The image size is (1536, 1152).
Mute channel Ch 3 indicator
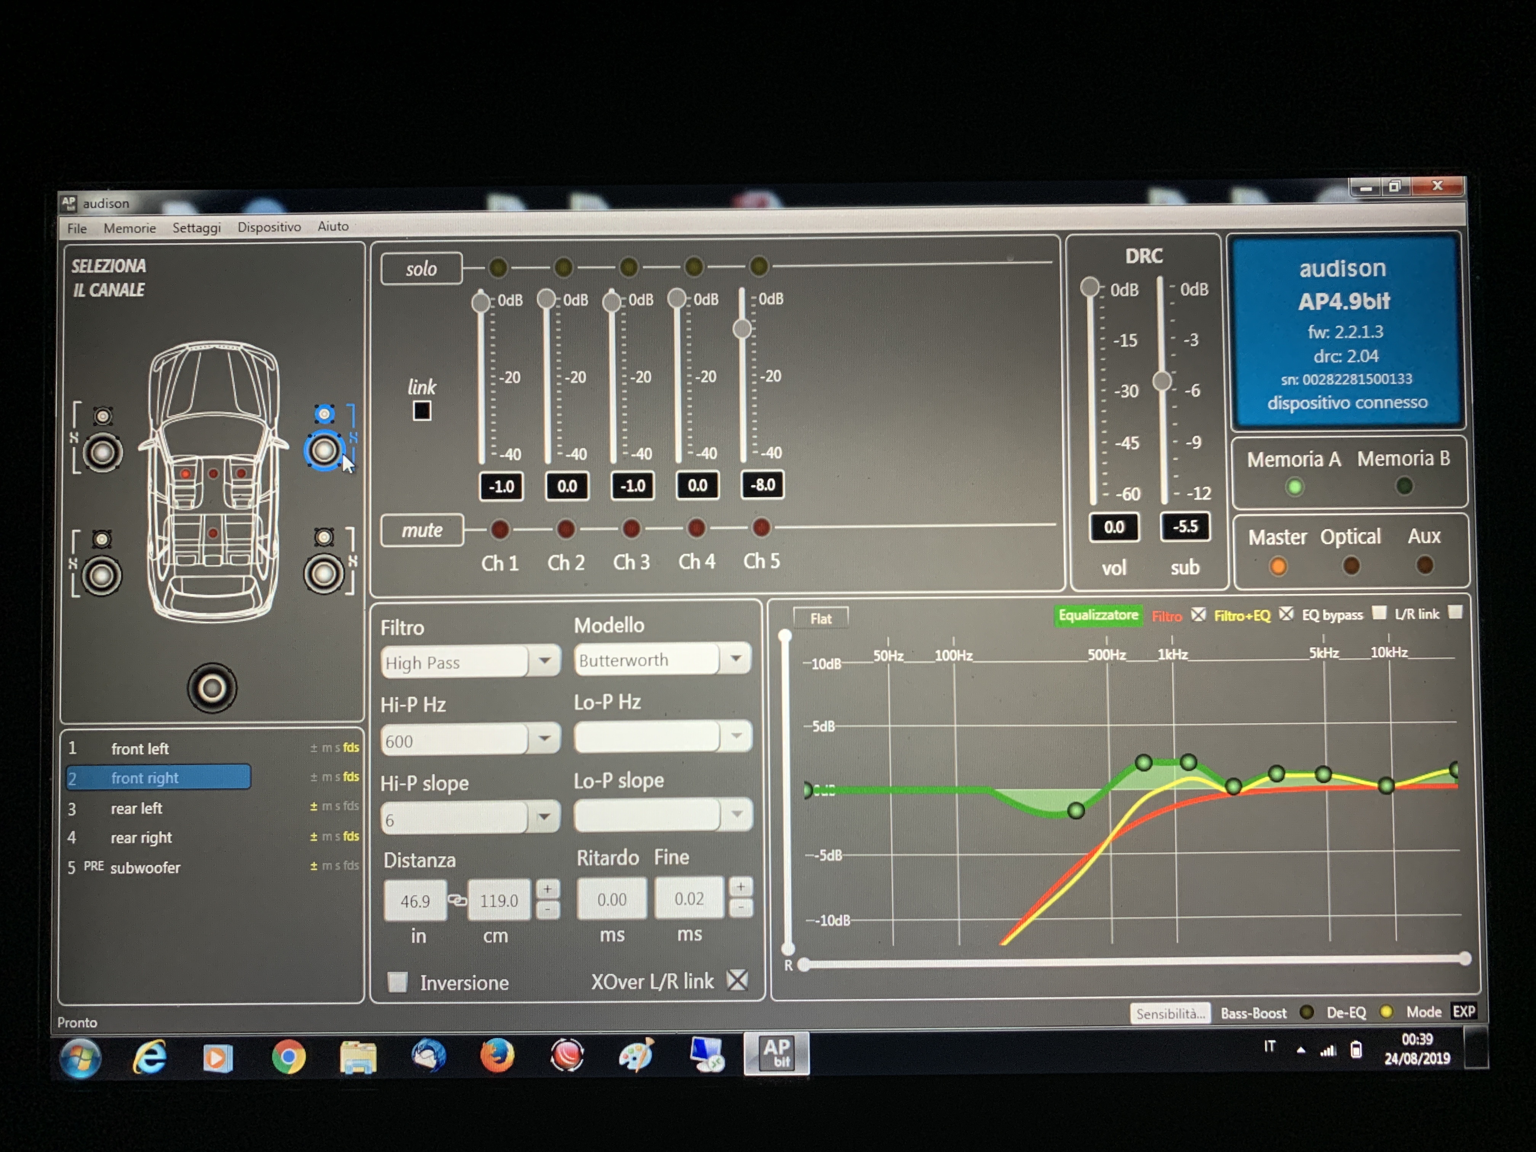(630, 528)
